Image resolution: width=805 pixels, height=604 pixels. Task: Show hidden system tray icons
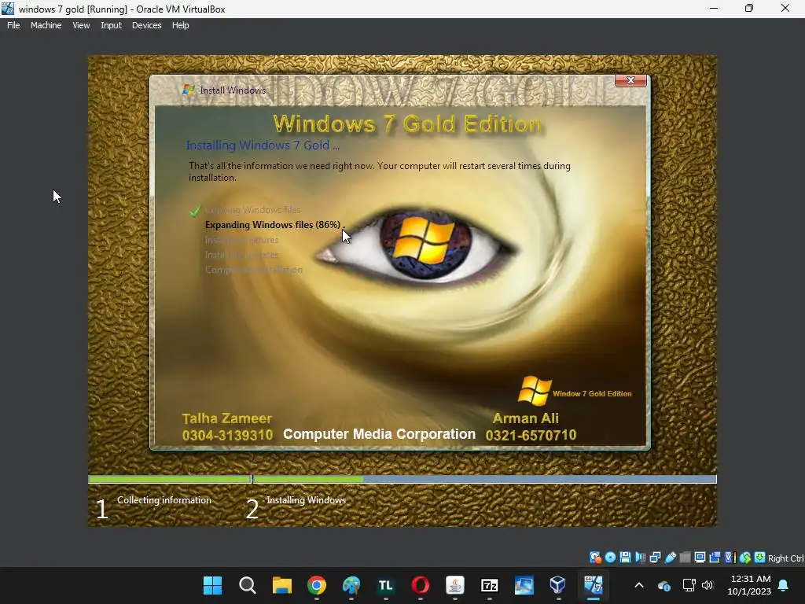tap(639, 585)
